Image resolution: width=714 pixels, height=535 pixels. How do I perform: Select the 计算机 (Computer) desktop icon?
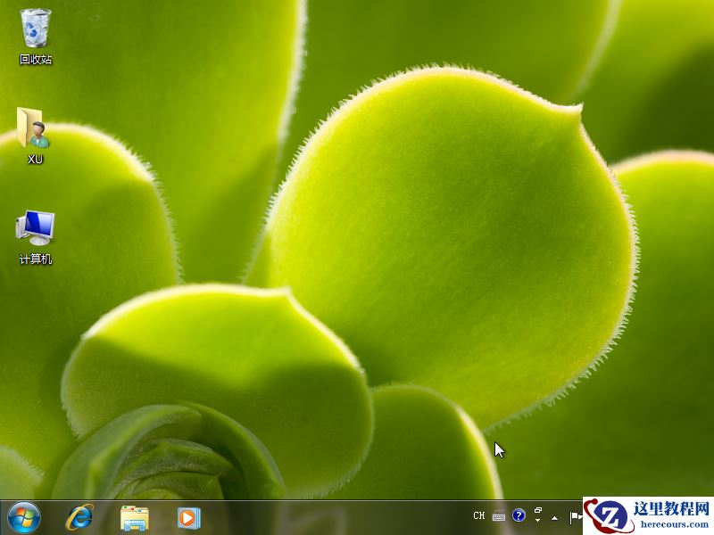(34, 230)
